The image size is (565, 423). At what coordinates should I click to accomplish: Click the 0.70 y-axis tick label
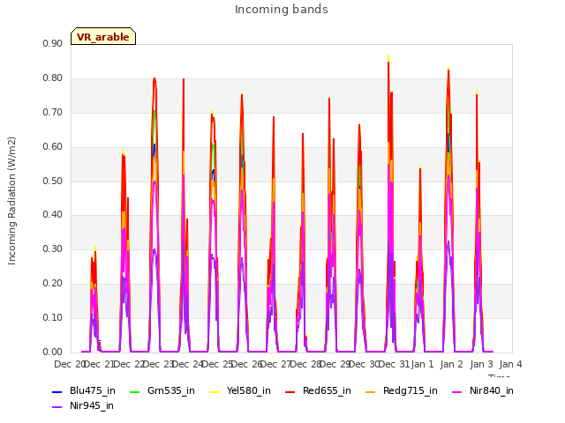(53, 113)
